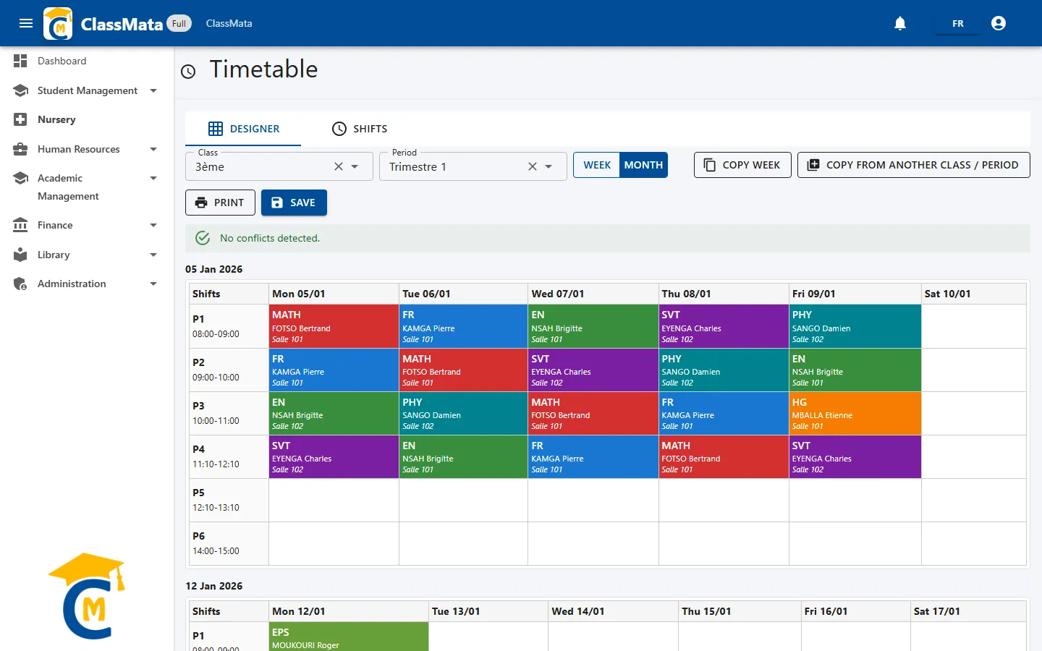Click the empty Monday 05/01 P5 slot
Image resolution: width=1042 pixels, height=651 pixels.
tap(334, 500)
